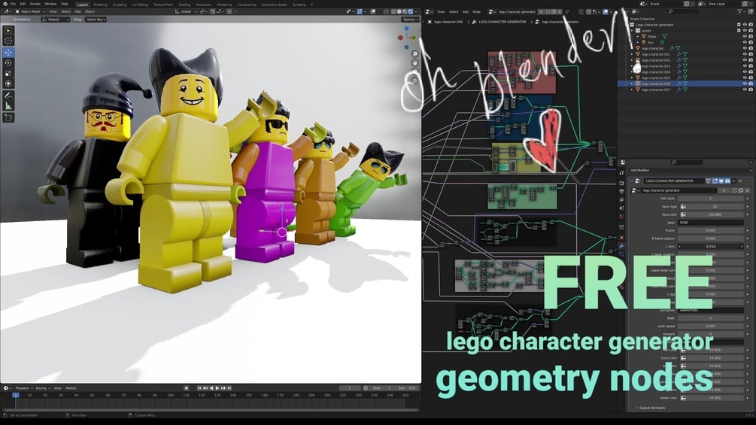Screen dimensions: 756x425
Task: Toggle viewport overlays button
Action: tap(372, 11)
